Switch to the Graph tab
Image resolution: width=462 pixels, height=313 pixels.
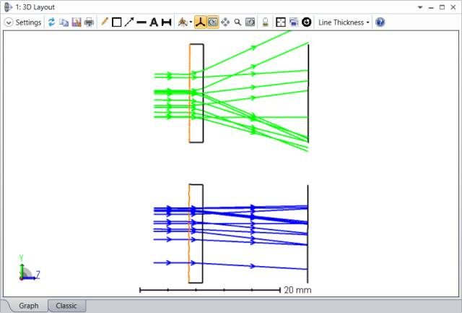(x=29, y=306)
